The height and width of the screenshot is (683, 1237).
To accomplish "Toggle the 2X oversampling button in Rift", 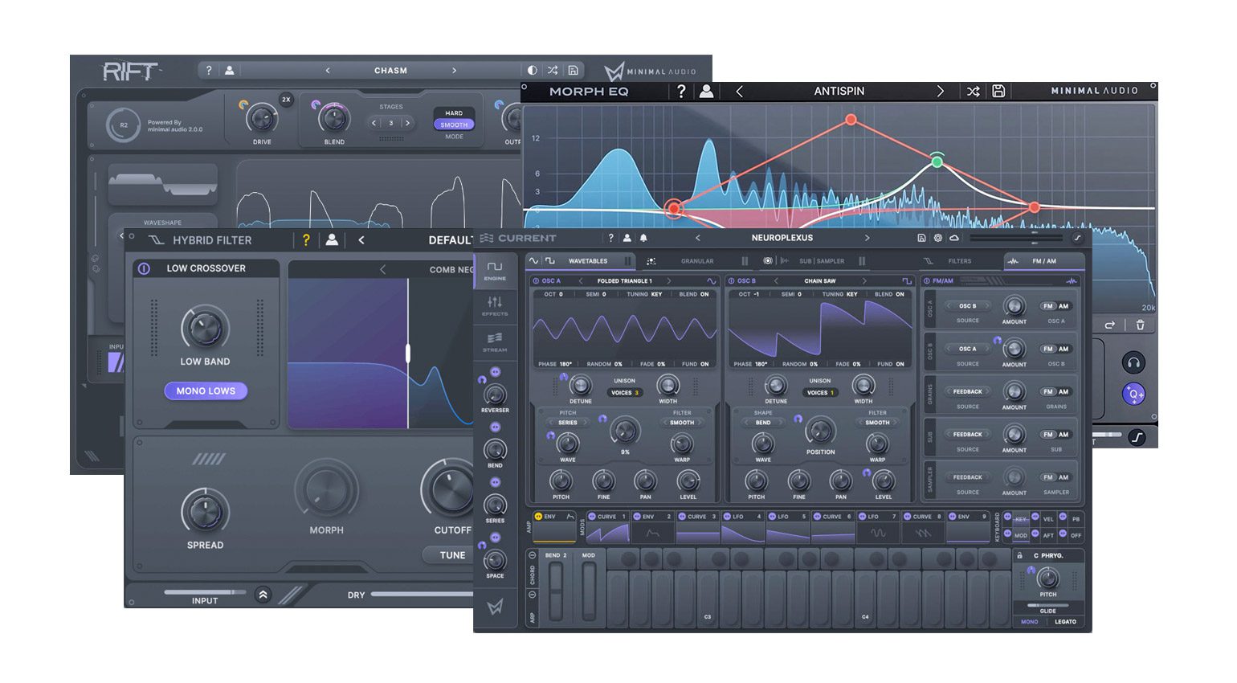I will tap(286, 100).
